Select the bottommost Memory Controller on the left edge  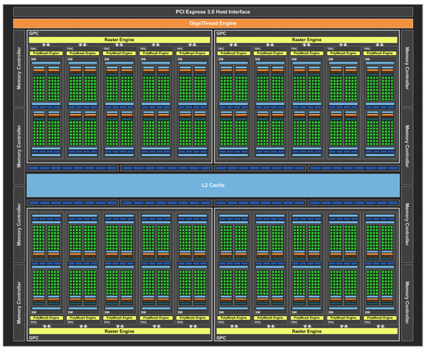(19, 302)
